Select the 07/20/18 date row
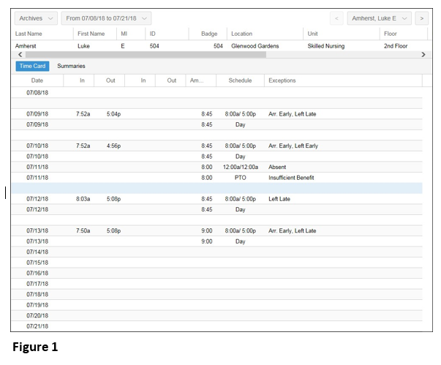This screenshot has height=365, width=441. click(x=217, y=315)
